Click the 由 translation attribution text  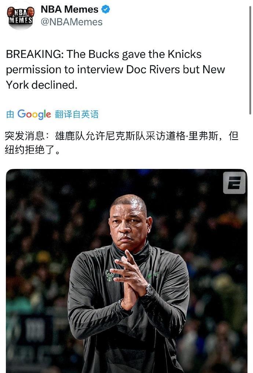(x=10, y=114)
